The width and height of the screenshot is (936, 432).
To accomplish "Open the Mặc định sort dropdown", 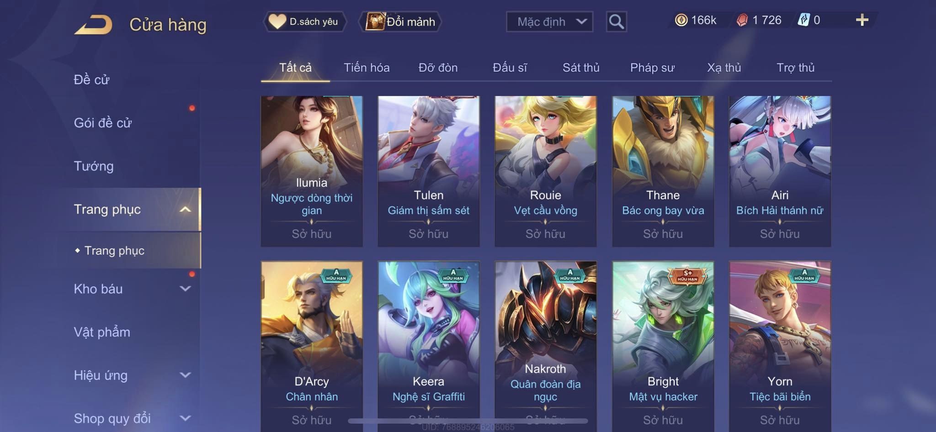I will pyautogui.click(x=549, y=21).
